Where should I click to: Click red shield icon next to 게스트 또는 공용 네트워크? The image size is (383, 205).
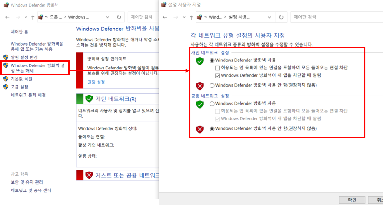pyautogui.click(x=89, y=175)
